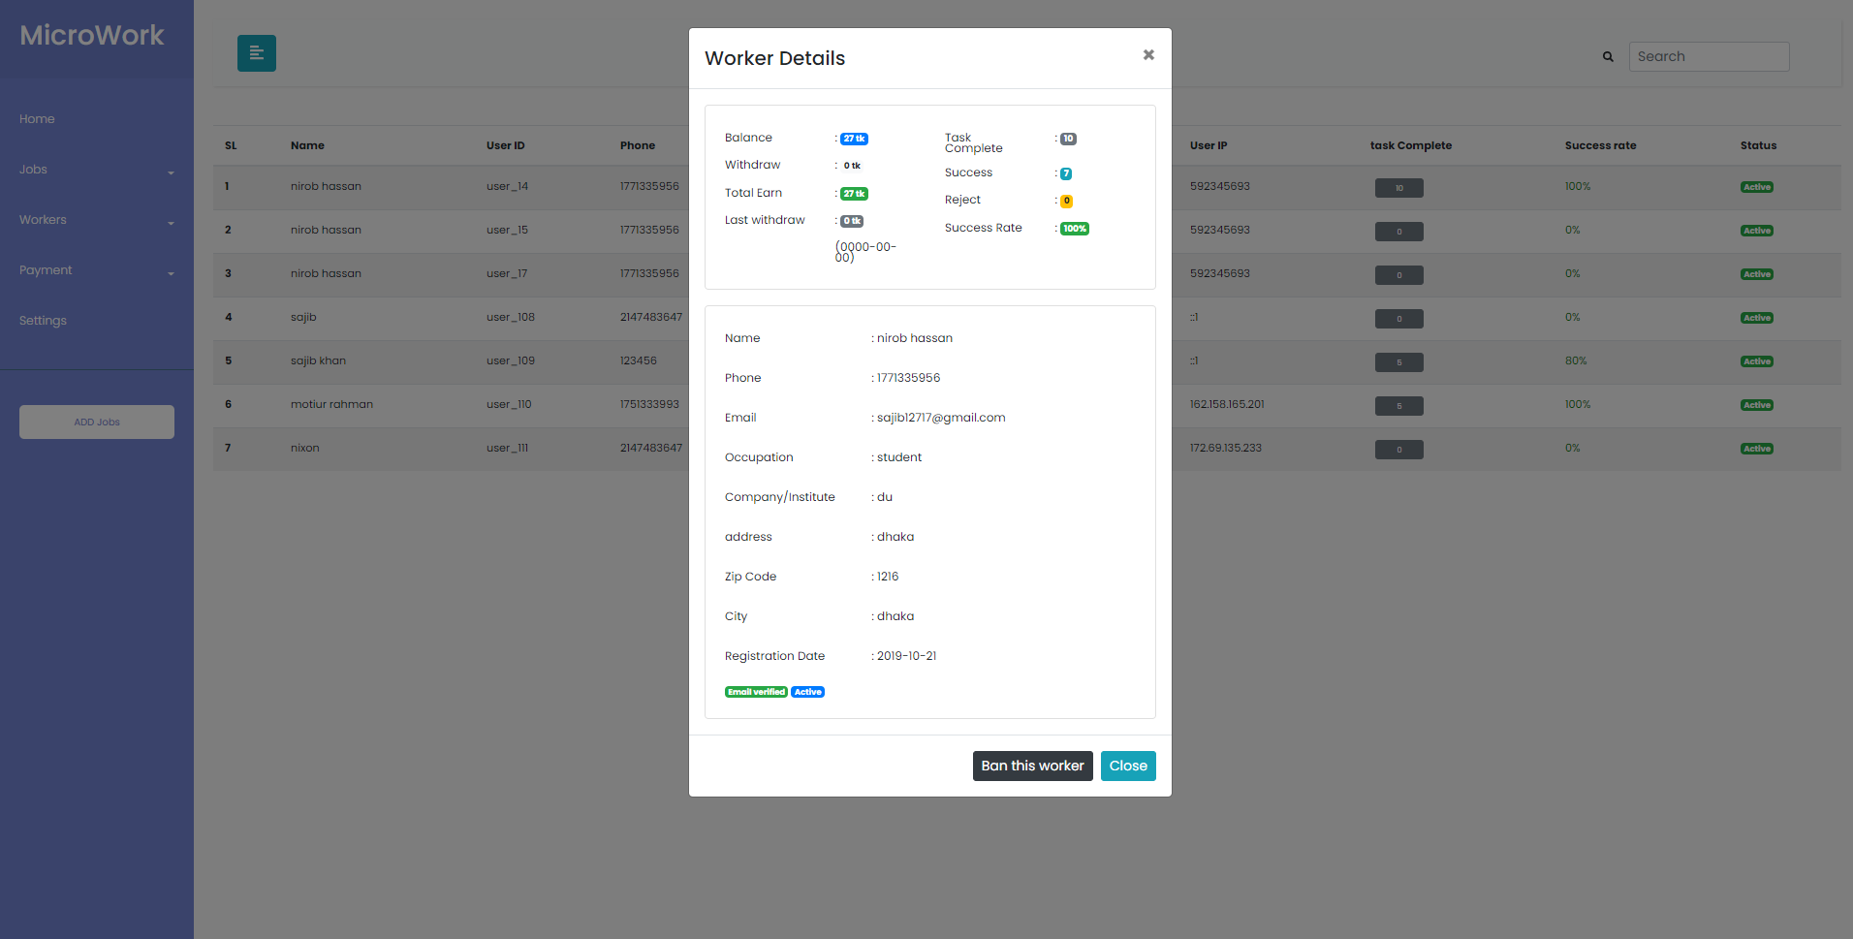Click the phone value 1771335956 in details
Viewport: 1853px width, 939px height.
coord(908,378)
